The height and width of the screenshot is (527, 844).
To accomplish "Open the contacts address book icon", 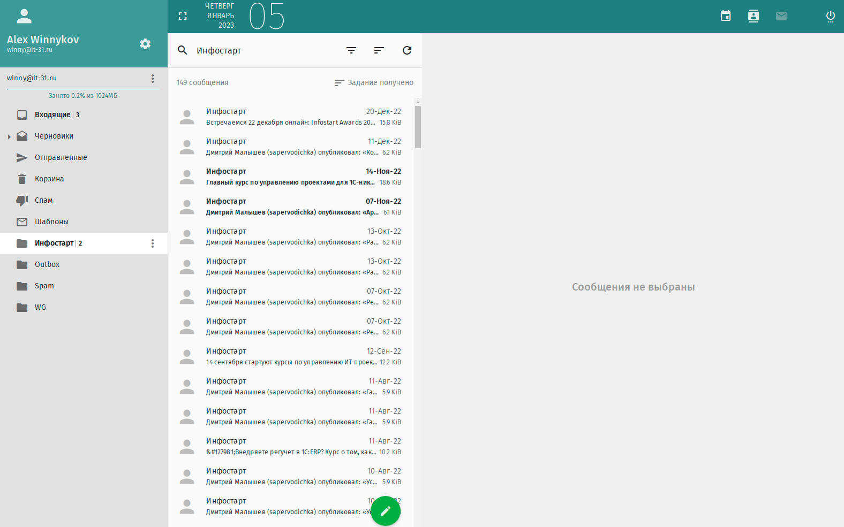I will coord(753,16).
